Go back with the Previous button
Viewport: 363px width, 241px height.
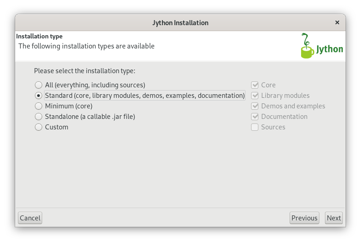pos(304,218)
